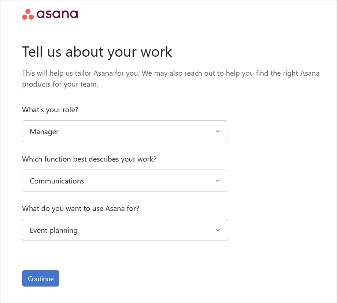Image resolution: width=337 pixels, height=303 pixels.
Task: Select the Communications value text
Action: coord(57,181)
